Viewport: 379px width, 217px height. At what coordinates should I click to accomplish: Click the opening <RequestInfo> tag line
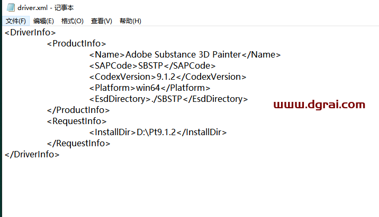click(x=77, y=121)
